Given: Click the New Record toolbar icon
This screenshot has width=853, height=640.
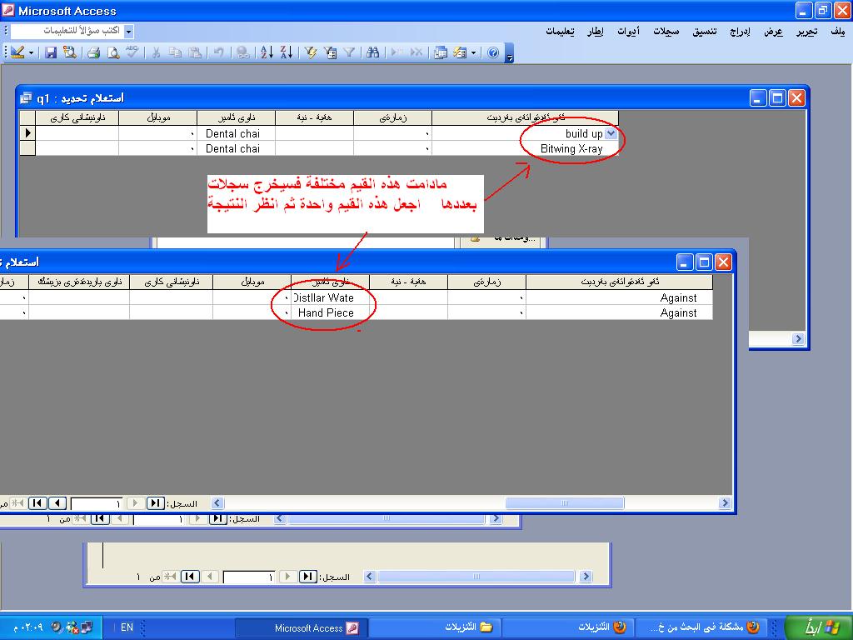Looking at the screenshot, I should coord(397,52).
